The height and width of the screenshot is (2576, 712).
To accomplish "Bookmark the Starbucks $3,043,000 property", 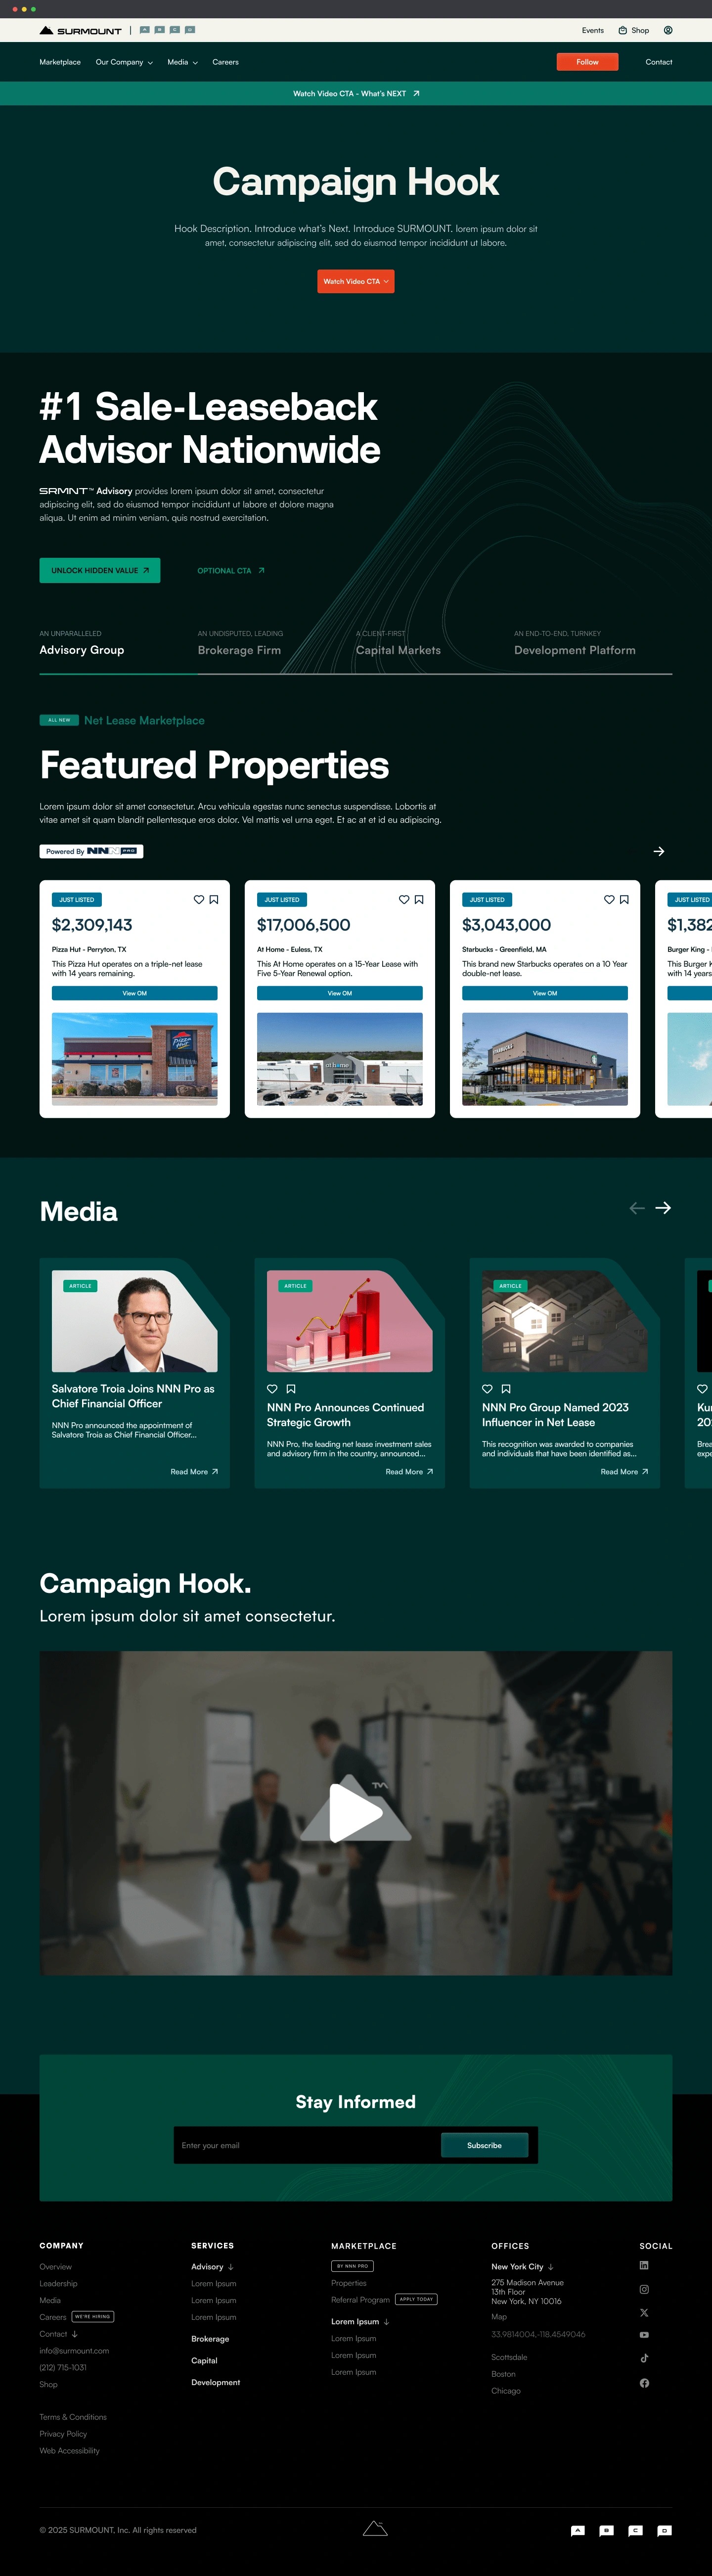I will pos(624,899).
